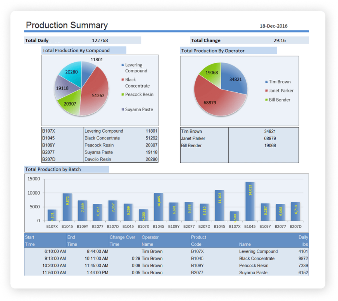Click the Total Change value 29:16

tap(280, 40)
